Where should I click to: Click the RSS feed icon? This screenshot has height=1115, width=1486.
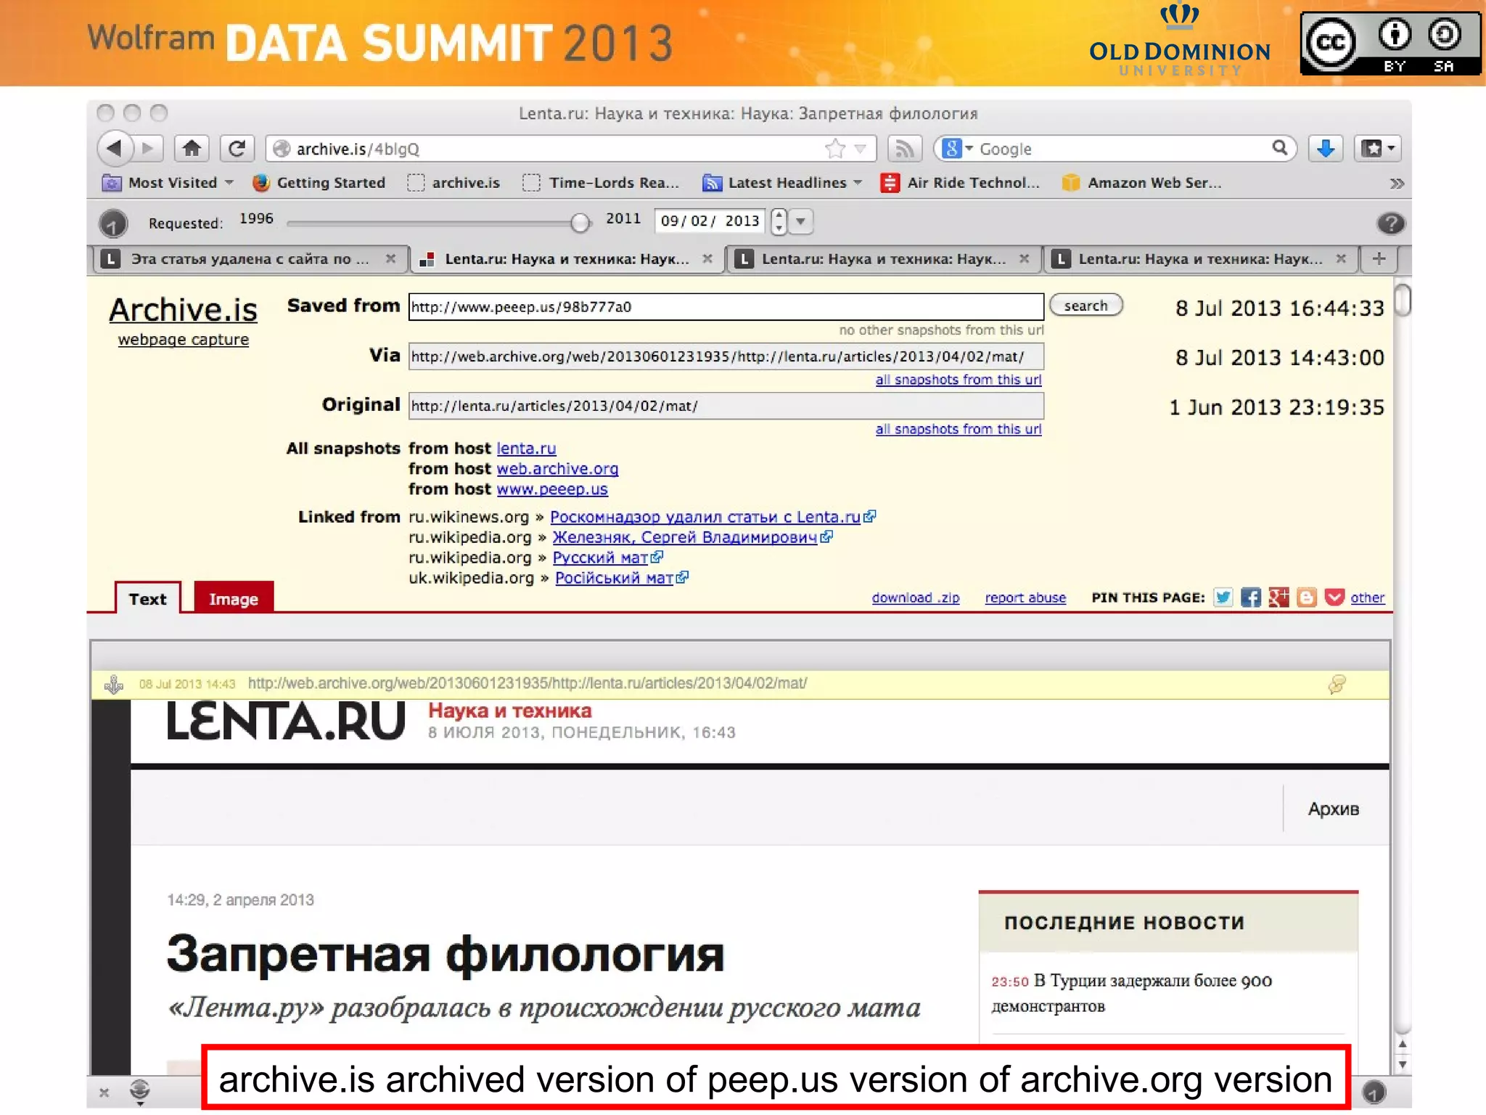tap(904, 149)
